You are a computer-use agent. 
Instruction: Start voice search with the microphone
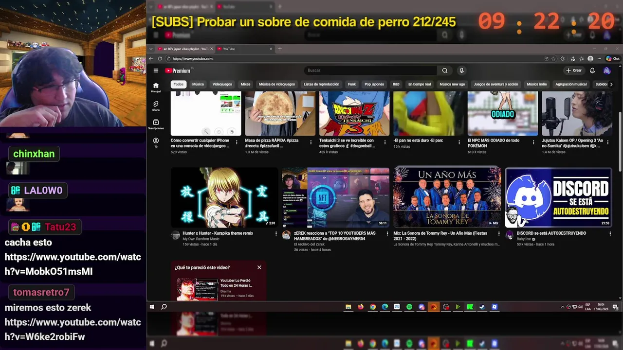click(461, 70)
